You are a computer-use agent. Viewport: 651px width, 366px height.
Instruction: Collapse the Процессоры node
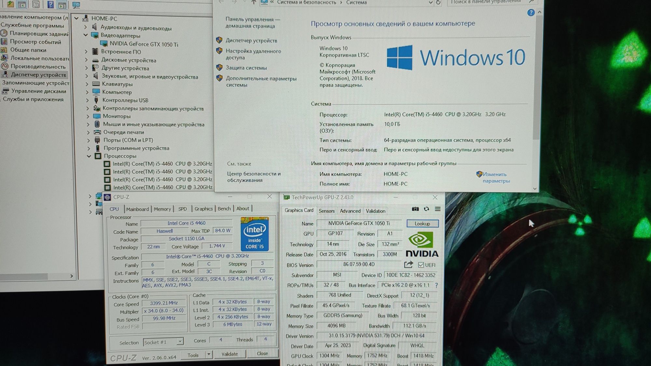[x=89, y=156]
